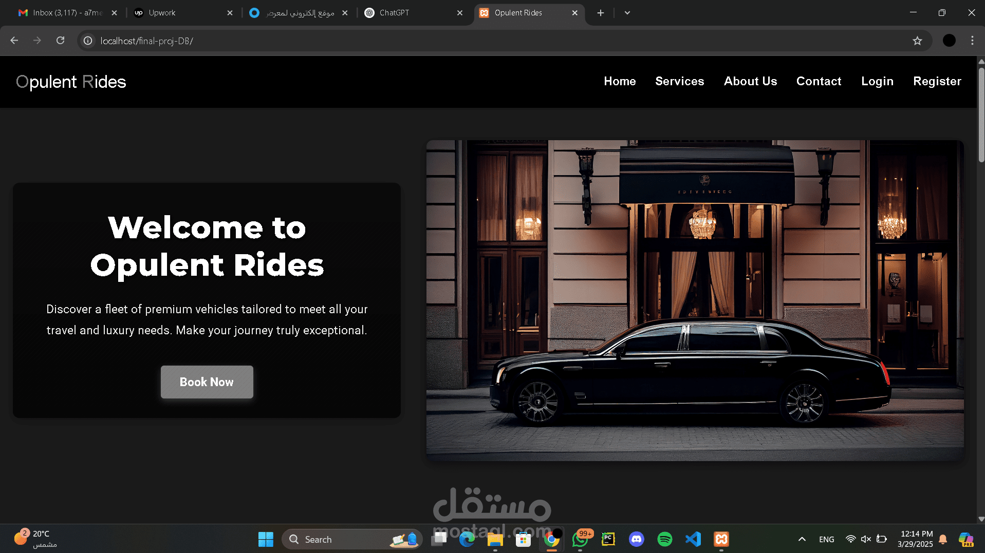Expand the tab search dropdown

coord(627,13)
